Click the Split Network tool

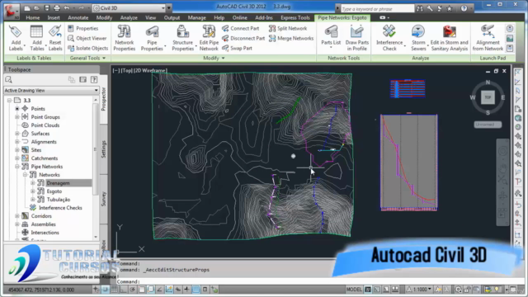(x=288, y=29)
